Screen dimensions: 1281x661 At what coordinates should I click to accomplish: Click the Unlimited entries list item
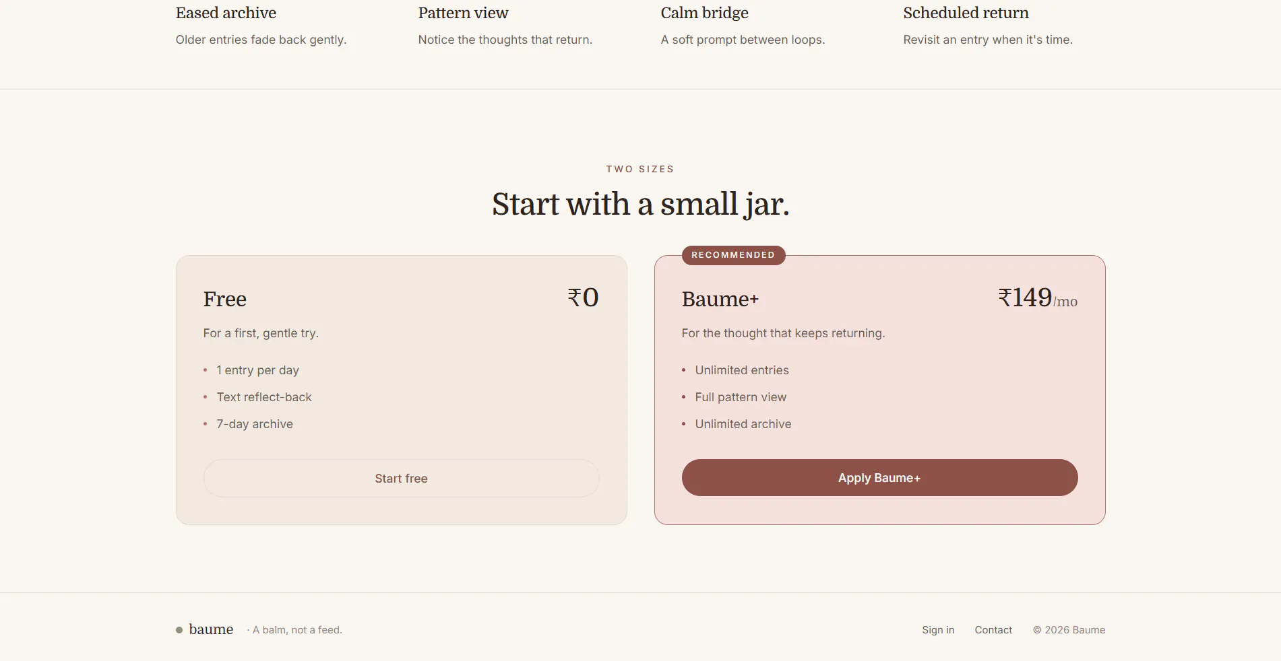(741, 370)
